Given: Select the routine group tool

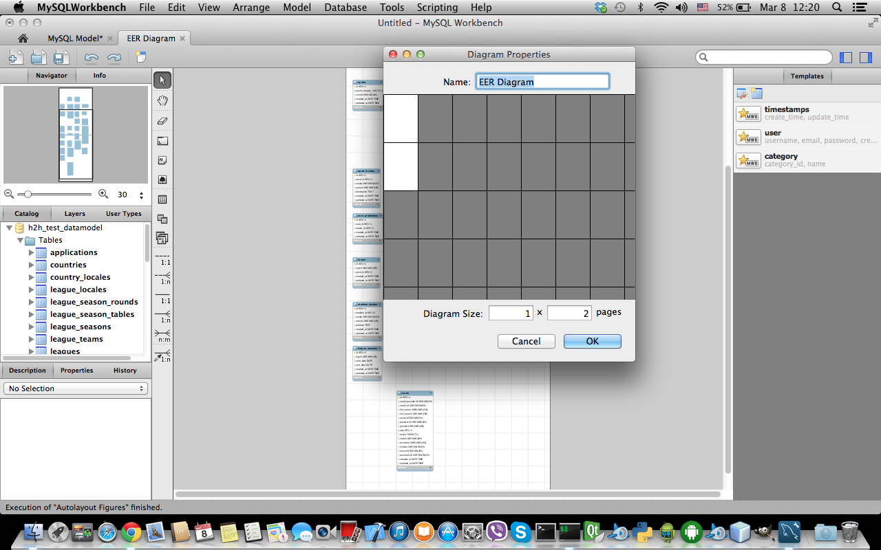Looking at the screenshot, I should click(x=162, y=238).
